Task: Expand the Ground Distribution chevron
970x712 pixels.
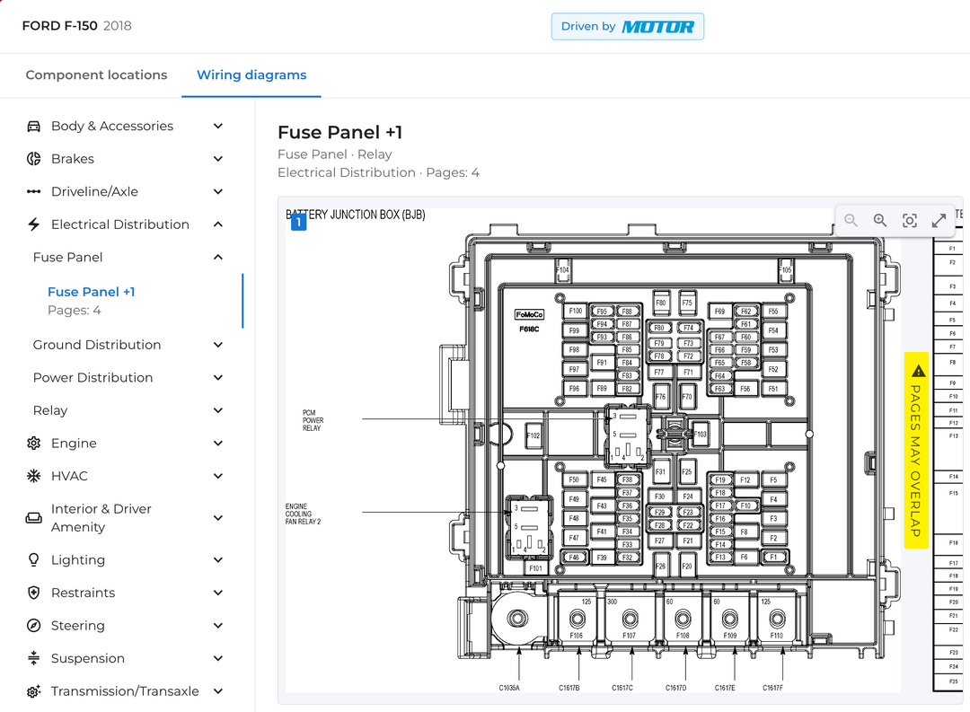Action: coord(217,345)
